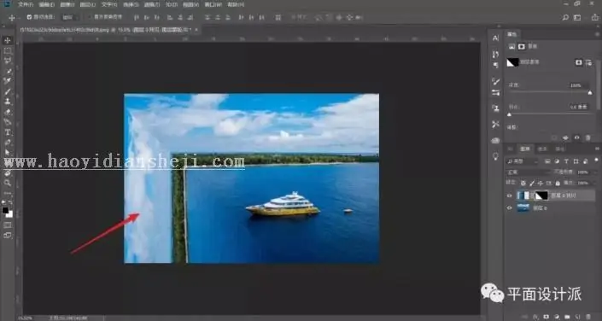Select the Rectangular Marquee tool
The image size is (602, 321).
point(8,50)
